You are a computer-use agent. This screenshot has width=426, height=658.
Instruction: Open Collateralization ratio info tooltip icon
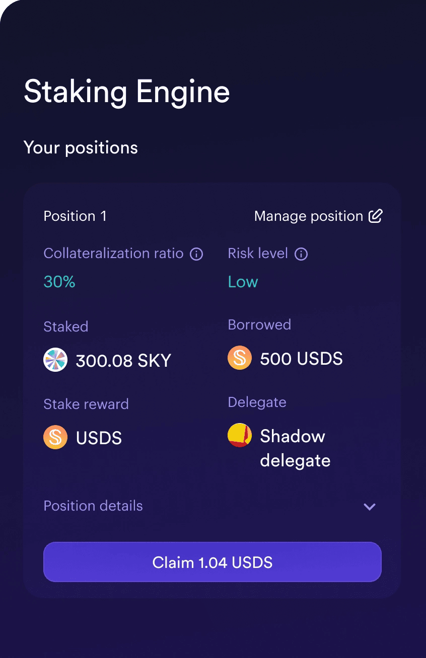196,254
